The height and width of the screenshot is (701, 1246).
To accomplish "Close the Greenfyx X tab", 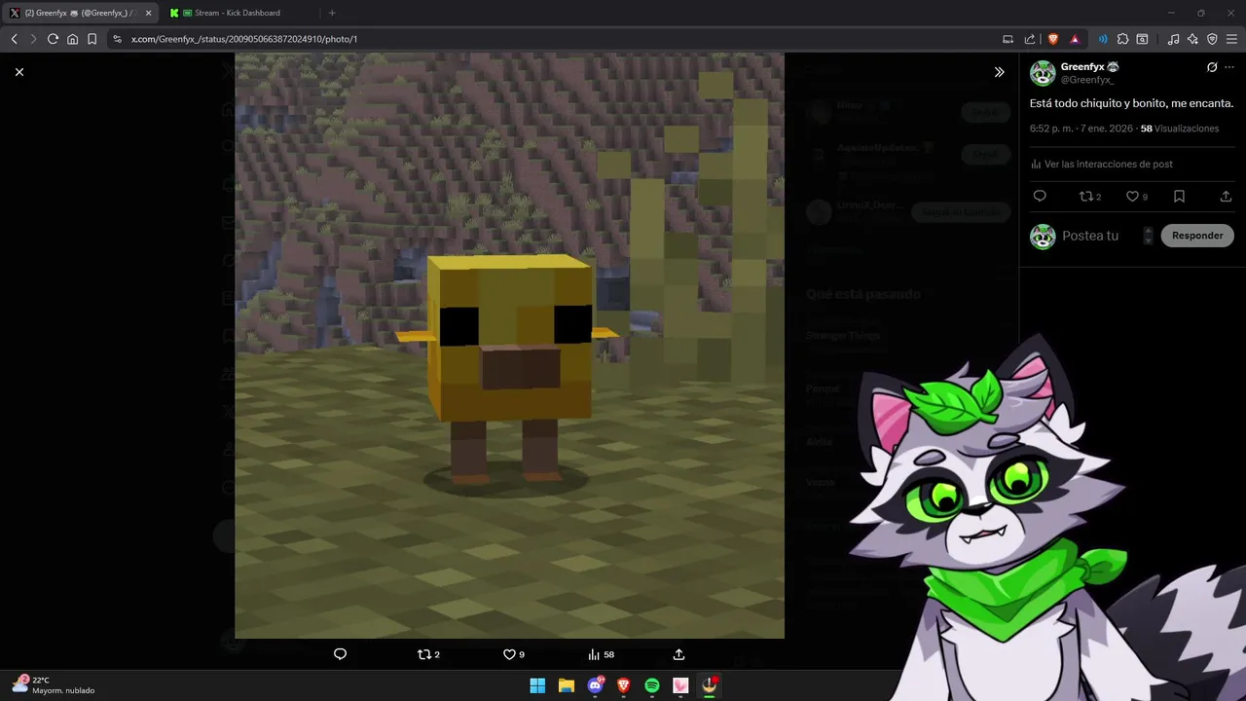I will (148, 13).
